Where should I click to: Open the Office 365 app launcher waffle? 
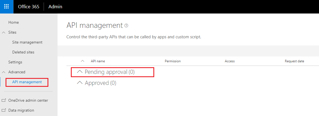point(7,7)
